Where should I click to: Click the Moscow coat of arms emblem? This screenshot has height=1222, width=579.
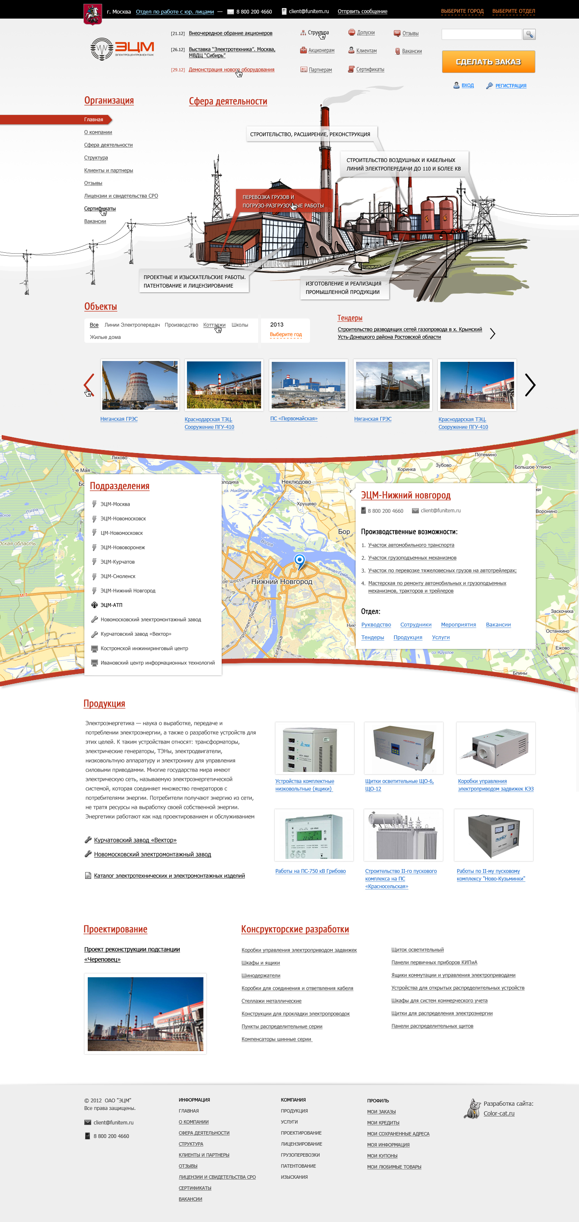click(x=92, y=14)
